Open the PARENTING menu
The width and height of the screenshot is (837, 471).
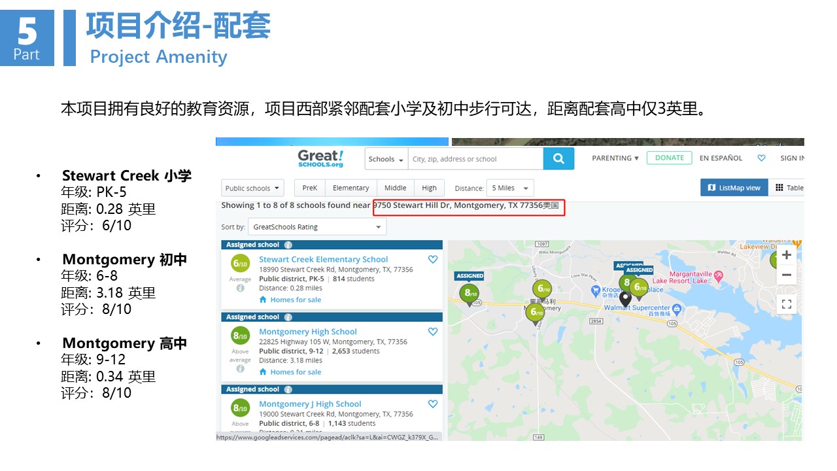pyautogui.click(x=615, y=158)
